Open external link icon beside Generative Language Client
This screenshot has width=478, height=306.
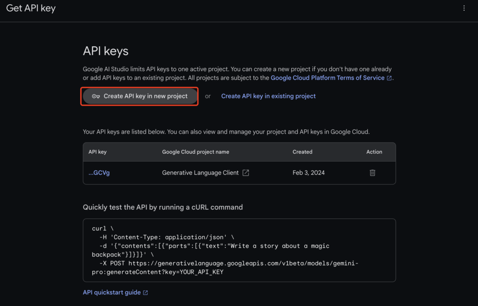(246, 173)
